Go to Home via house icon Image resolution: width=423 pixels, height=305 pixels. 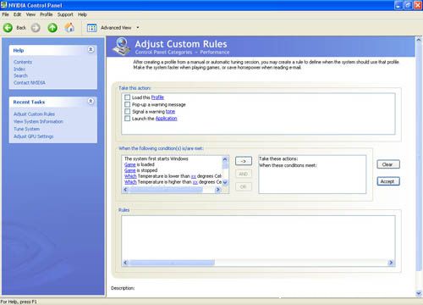(x=69, y=27)
